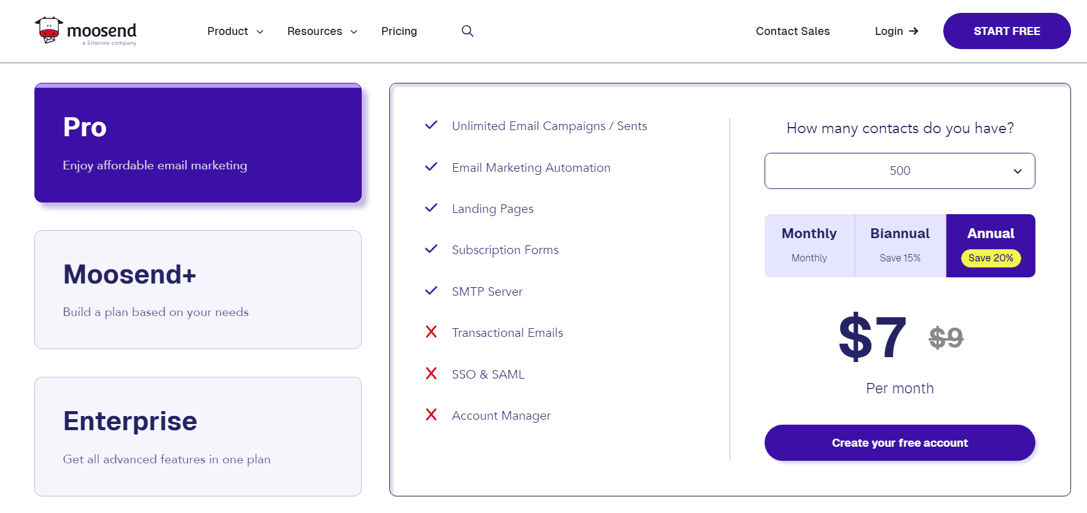Choose the Moosend+ plan card

point(198,290)
